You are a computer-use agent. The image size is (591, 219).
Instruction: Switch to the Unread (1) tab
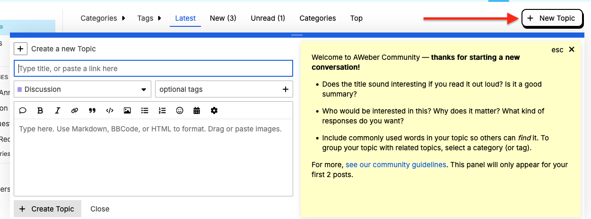click(x=268, y=18)
